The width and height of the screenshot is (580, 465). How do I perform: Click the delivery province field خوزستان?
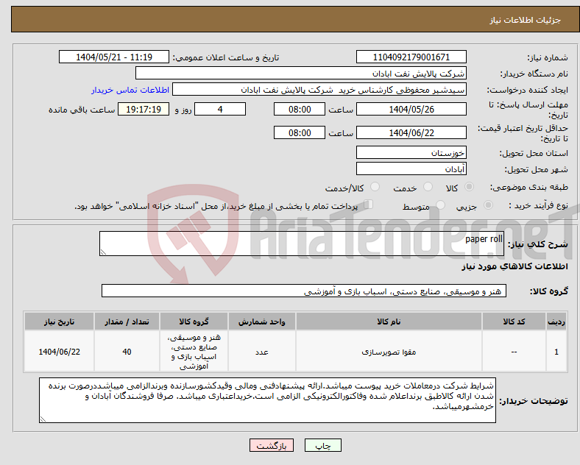coord(411,152)
